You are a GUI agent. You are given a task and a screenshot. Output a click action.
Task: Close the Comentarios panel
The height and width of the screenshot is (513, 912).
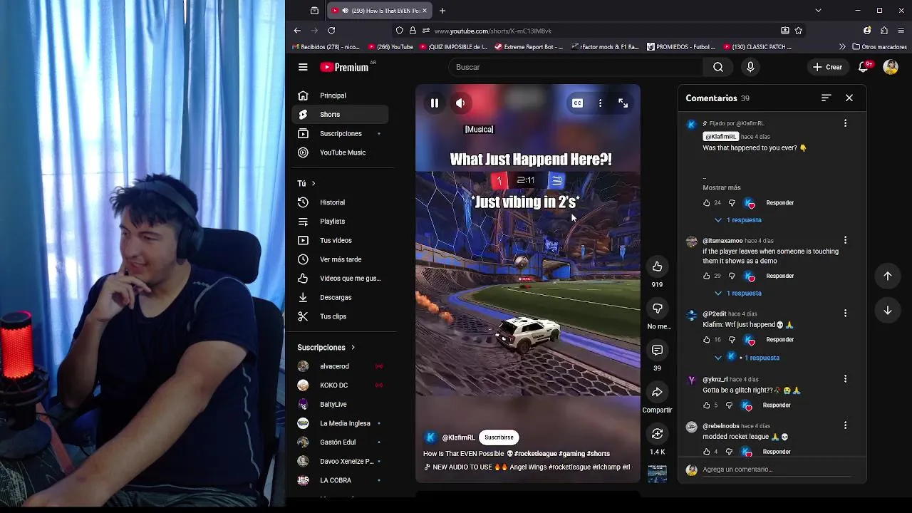coord(849,98)
